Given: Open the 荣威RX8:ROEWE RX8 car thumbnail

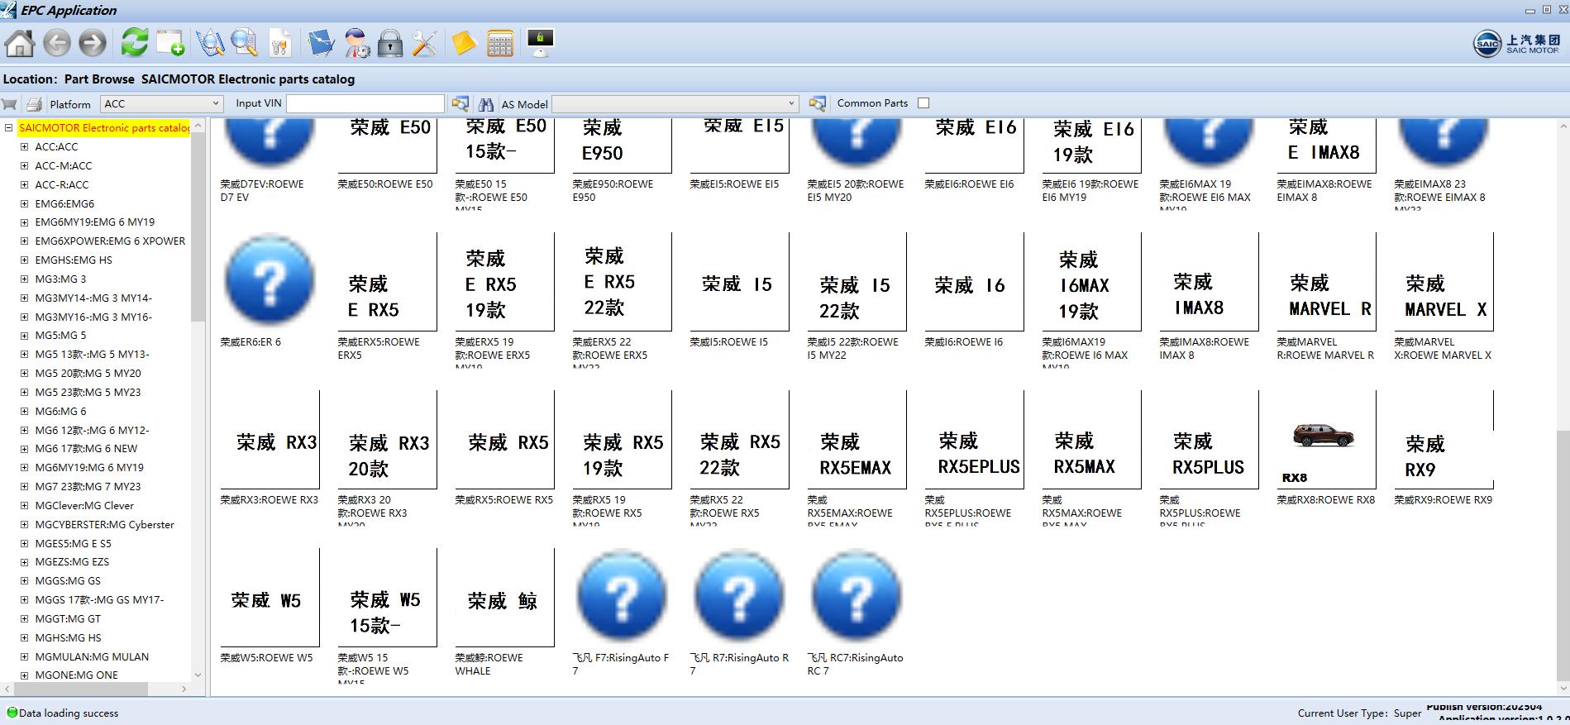Looking at the screenshot, I should (x=1325, y=440).
